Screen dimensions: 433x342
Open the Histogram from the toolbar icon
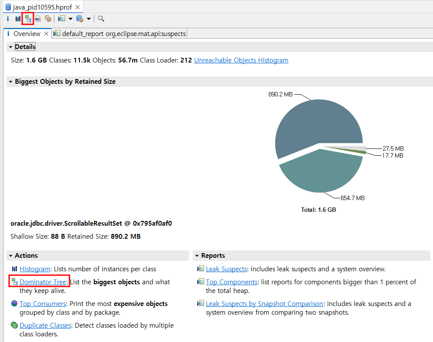18,19
